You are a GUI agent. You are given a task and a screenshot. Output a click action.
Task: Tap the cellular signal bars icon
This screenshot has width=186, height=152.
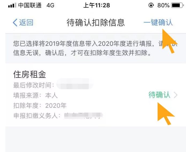[x=12, y=6]
